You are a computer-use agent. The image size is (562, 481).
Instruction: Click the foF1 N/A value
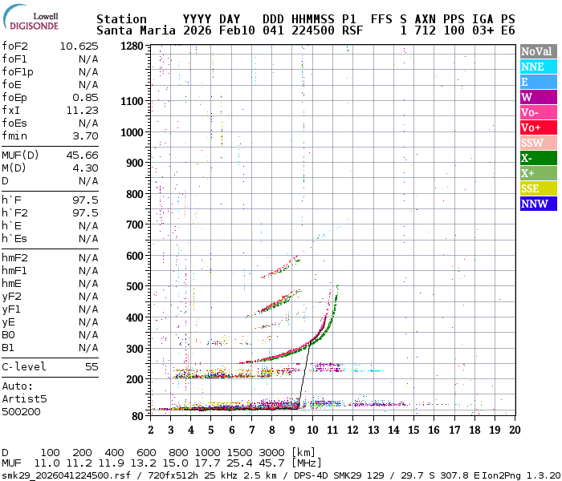coord(88,59)
